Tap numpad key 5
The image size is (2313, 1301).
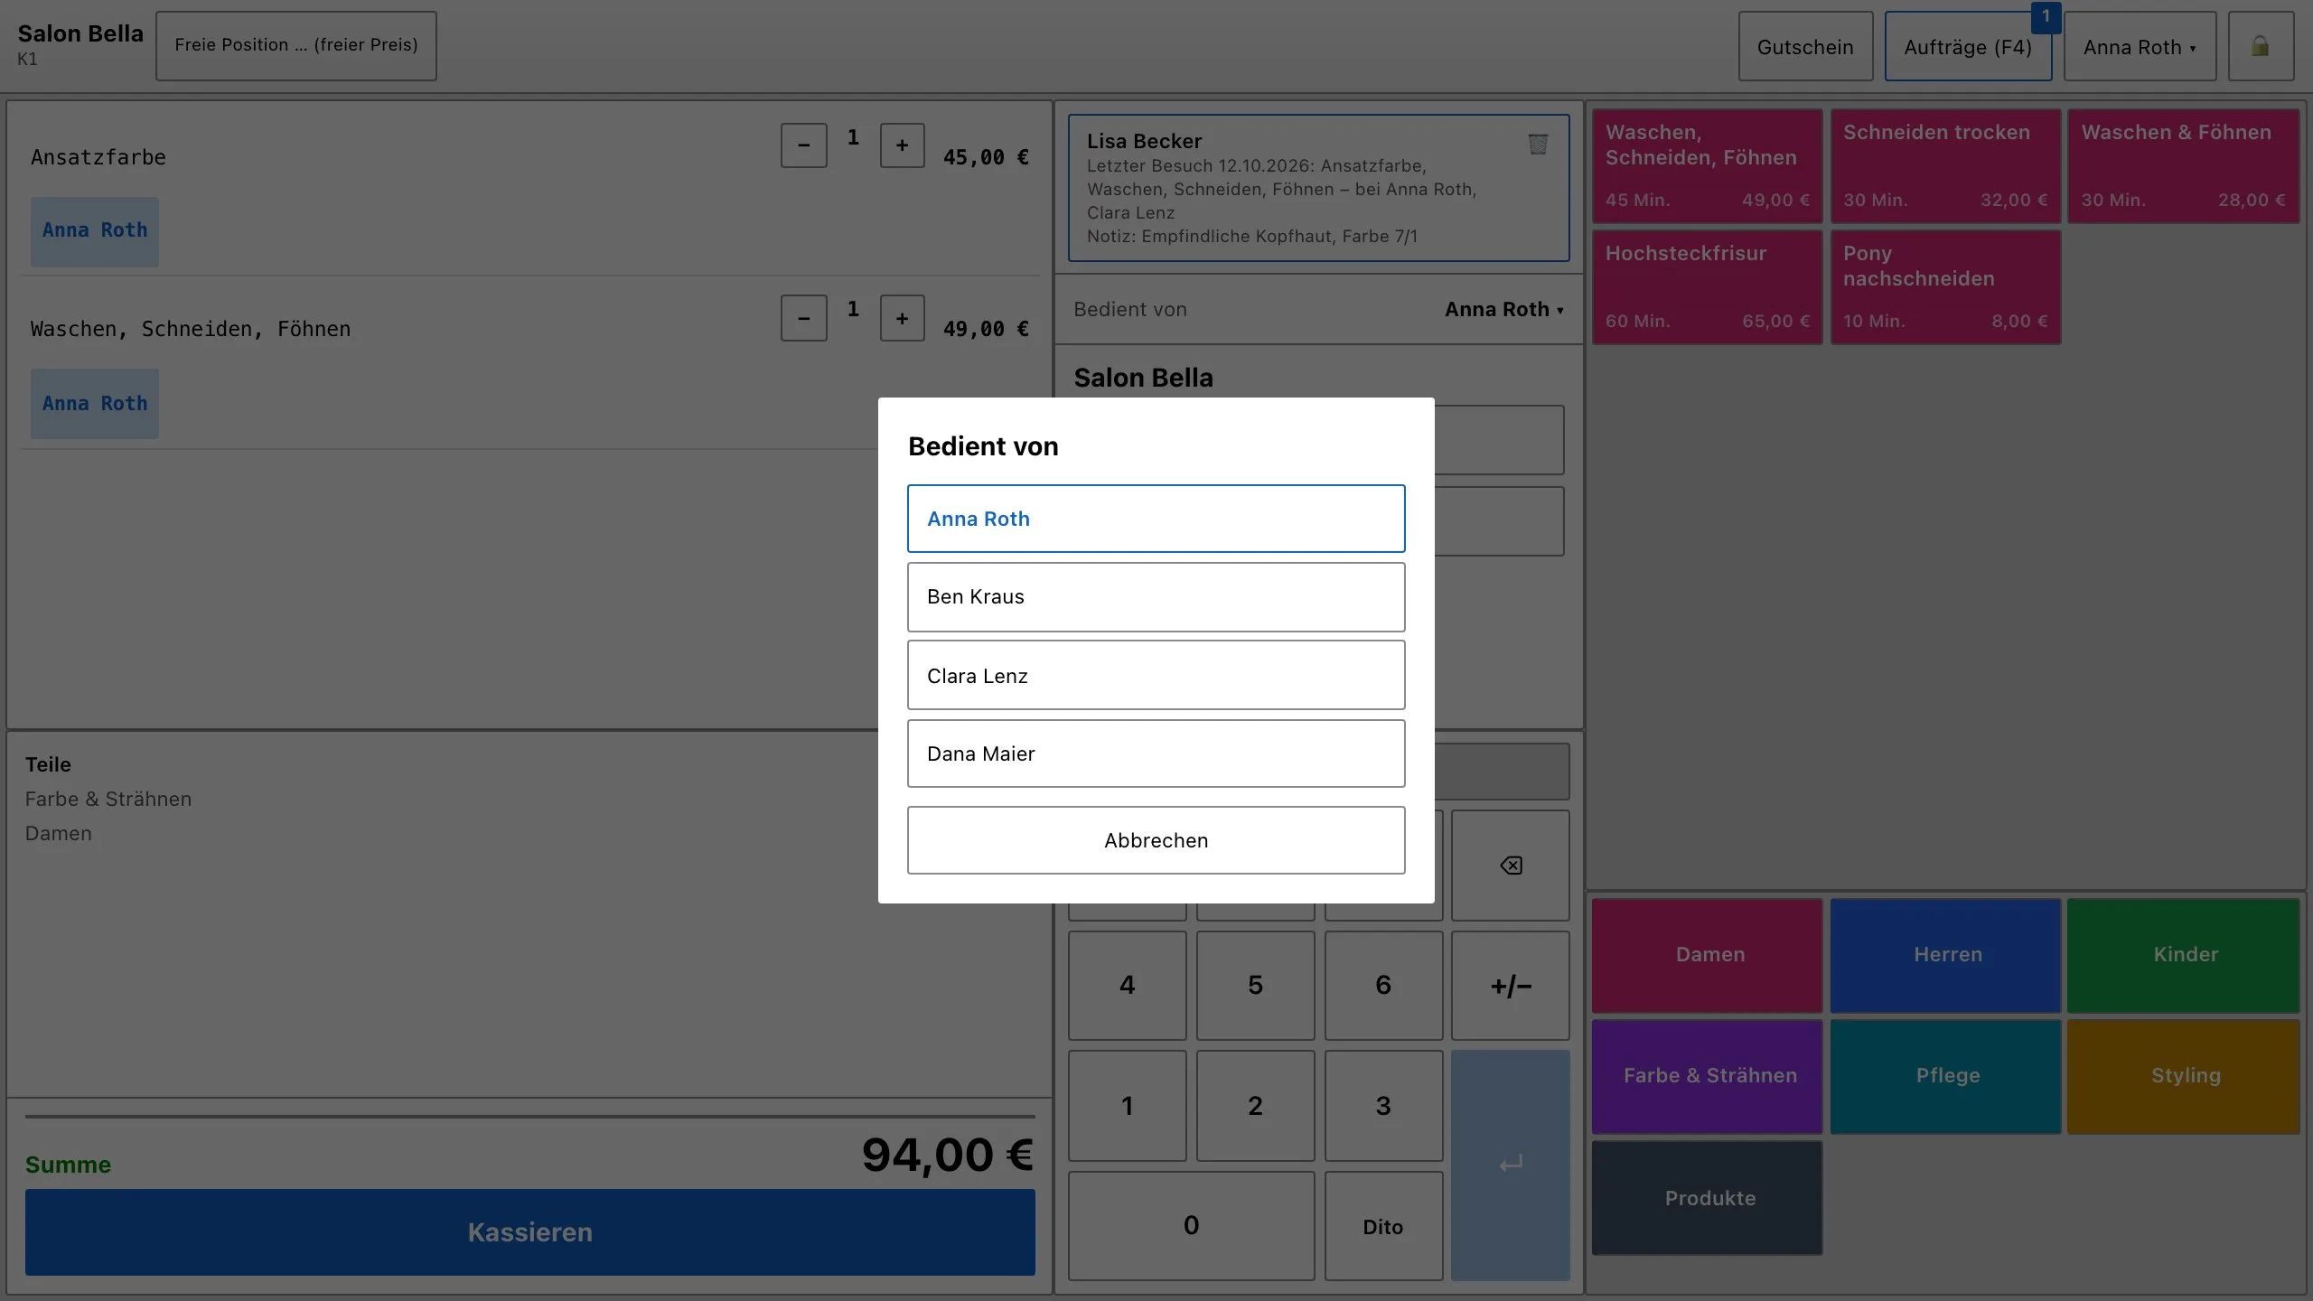tap(1255, 986)
